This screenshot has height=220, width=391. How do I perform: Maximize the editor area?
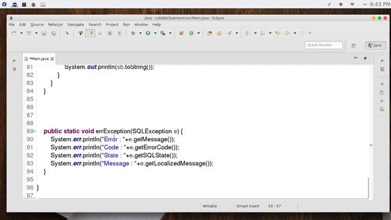[x=365, y=58]
